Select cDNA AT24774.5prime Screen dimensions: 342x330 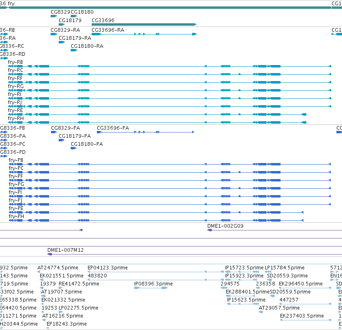coord(58,268)
